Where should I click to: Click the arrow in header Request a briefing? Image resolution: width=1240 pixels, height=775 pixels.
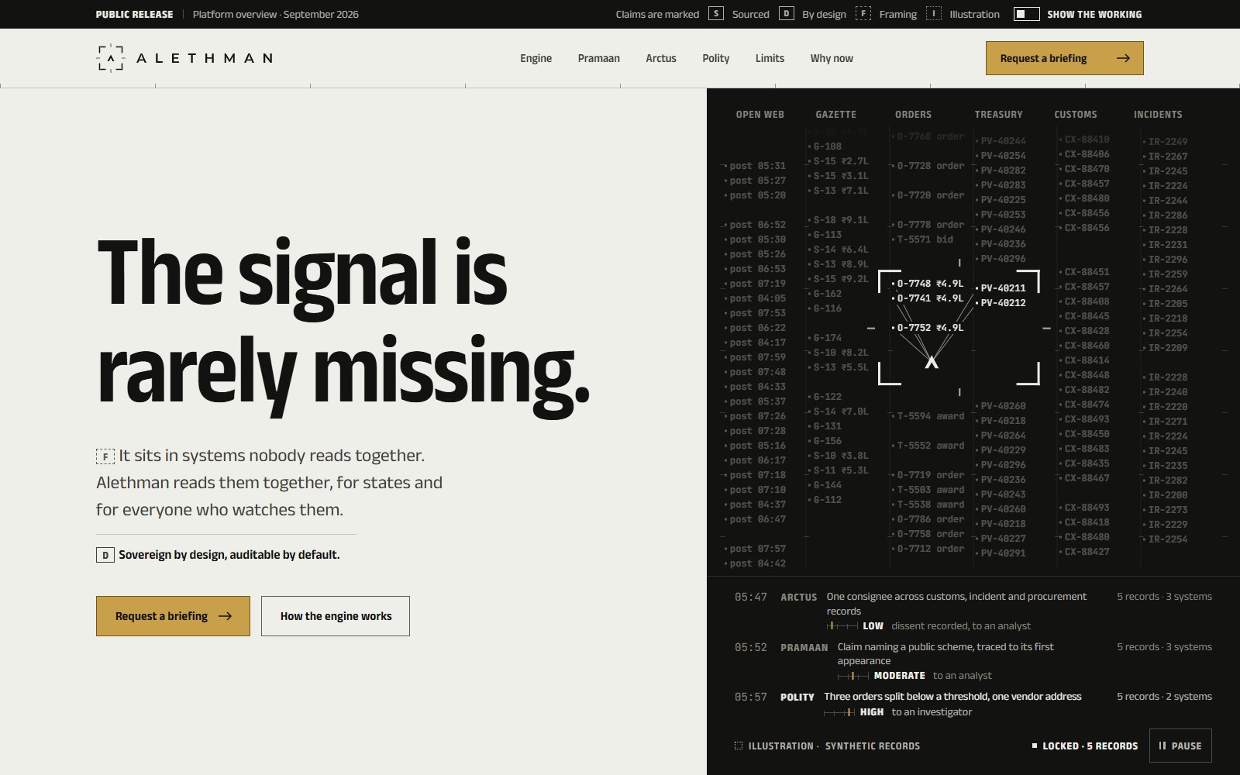tap(1123, 58)
